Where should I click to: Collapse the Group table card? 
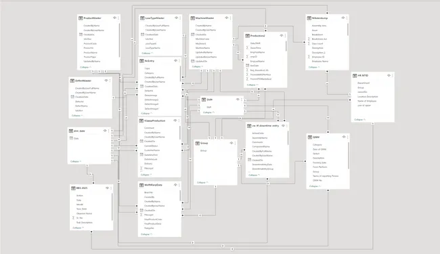[202, 182]
